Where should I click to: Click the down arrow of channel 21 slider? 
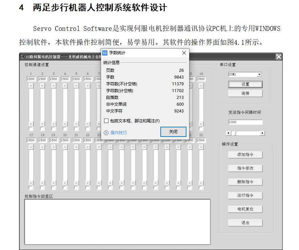pos(76,183)
